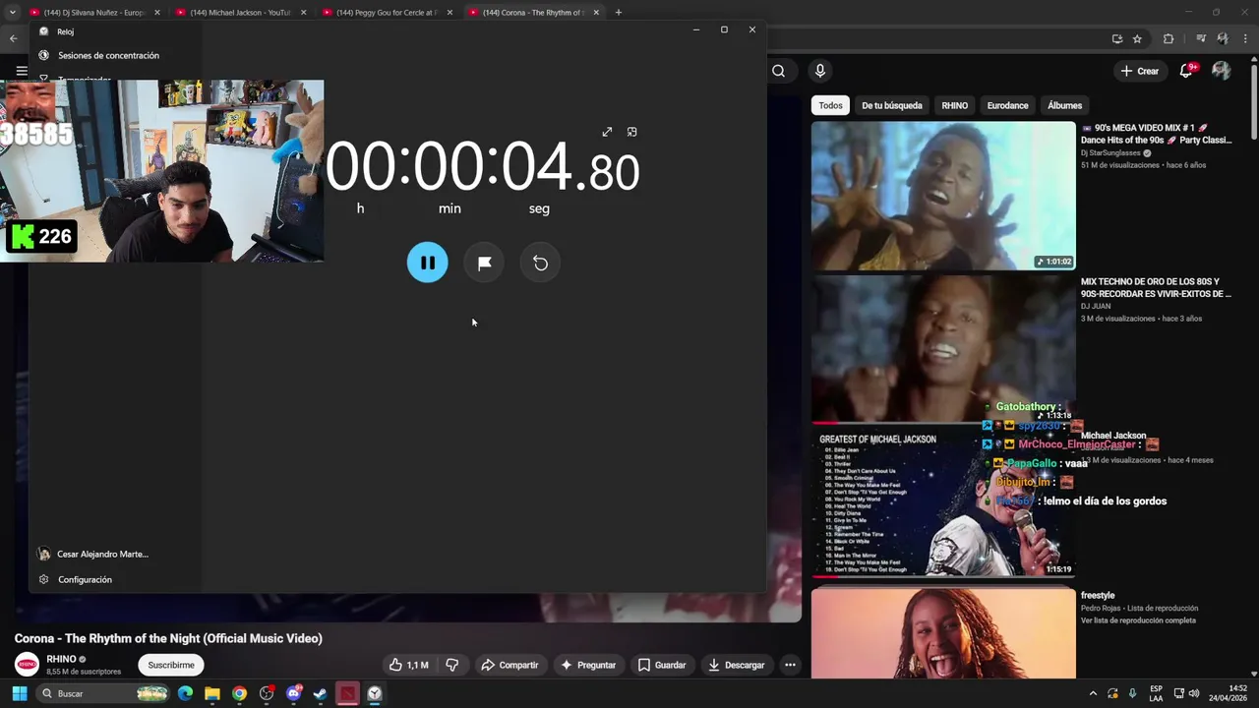Open Chrome media controls icon
This screenshot has height=708, width=1259.
click(1201, 38)
